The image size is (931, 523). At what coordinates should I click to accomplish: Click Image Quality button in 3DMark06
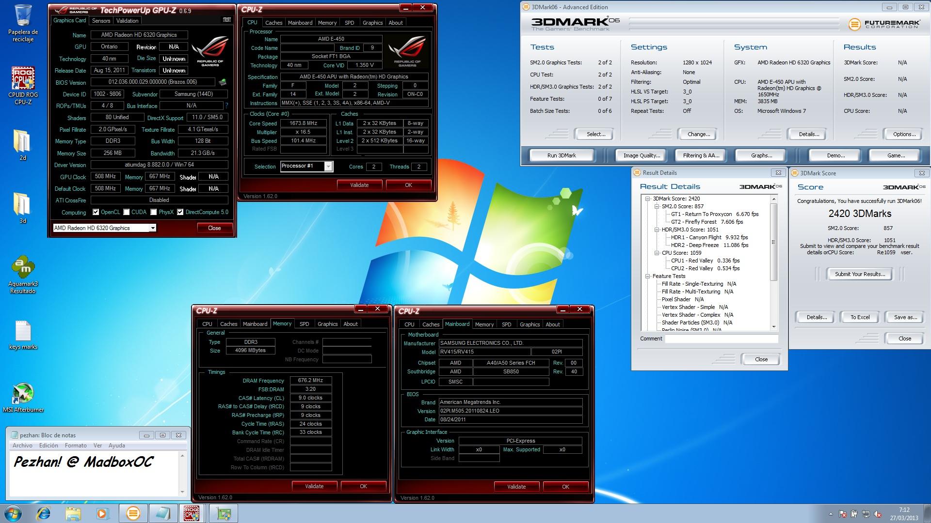pos(642,155)
